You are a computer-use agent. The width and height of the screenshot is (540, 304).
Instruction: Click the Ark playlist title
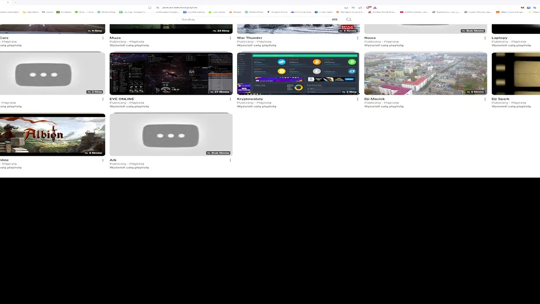113,160
